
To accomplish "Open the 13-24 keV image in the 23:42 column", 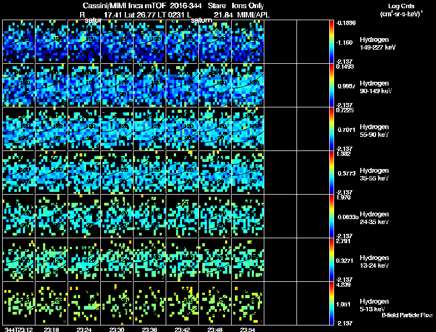I will [182, 259].
